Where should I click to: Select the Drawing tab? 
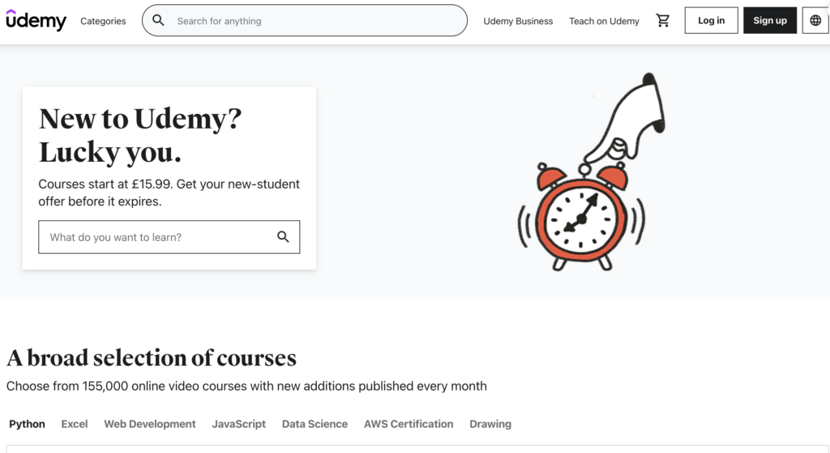point(490,424)
